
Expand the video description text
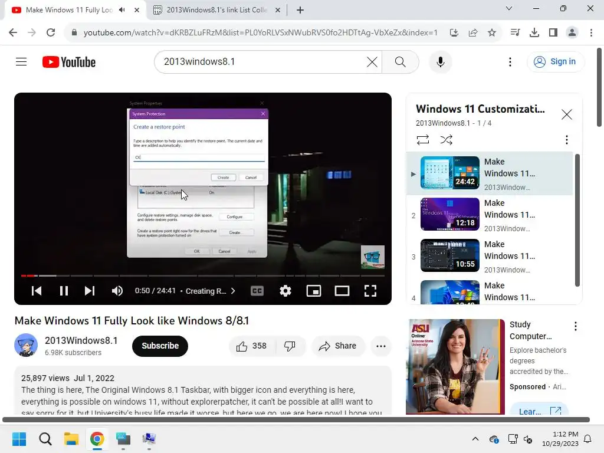tap(203, 391)
